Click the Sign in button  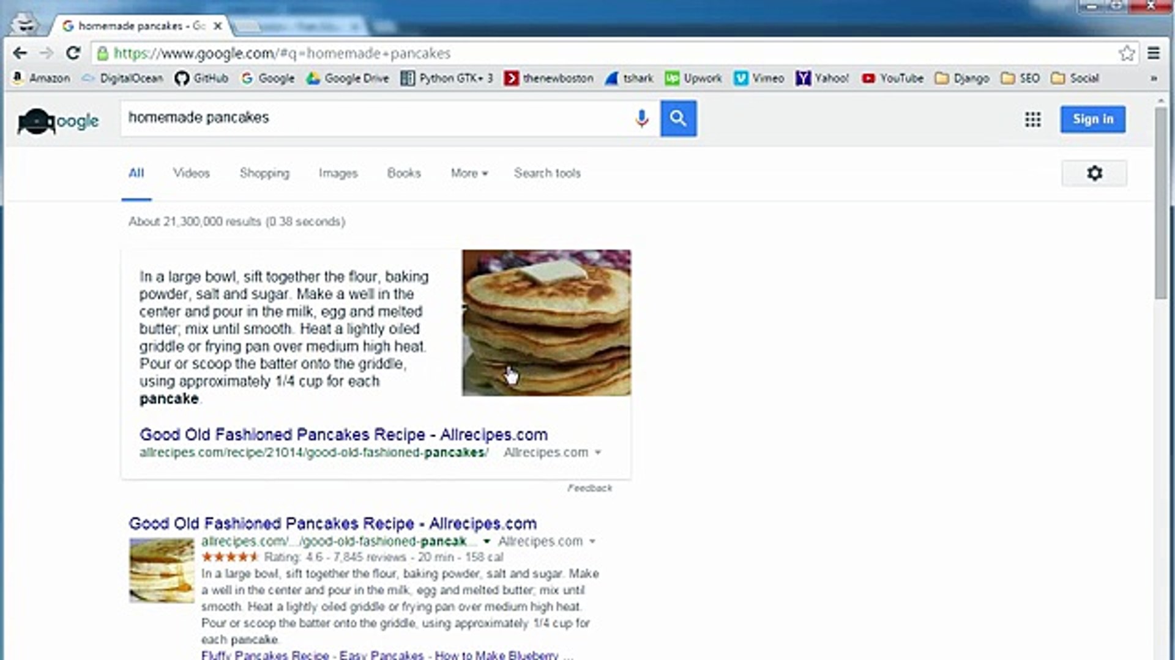[x=1093, y=119]
